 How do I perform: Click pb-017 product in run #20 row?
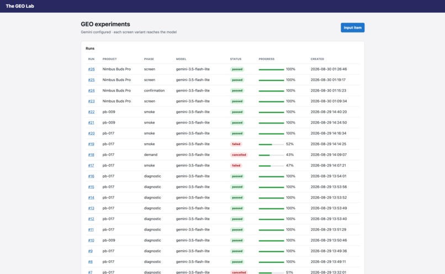tap(108, 133)
